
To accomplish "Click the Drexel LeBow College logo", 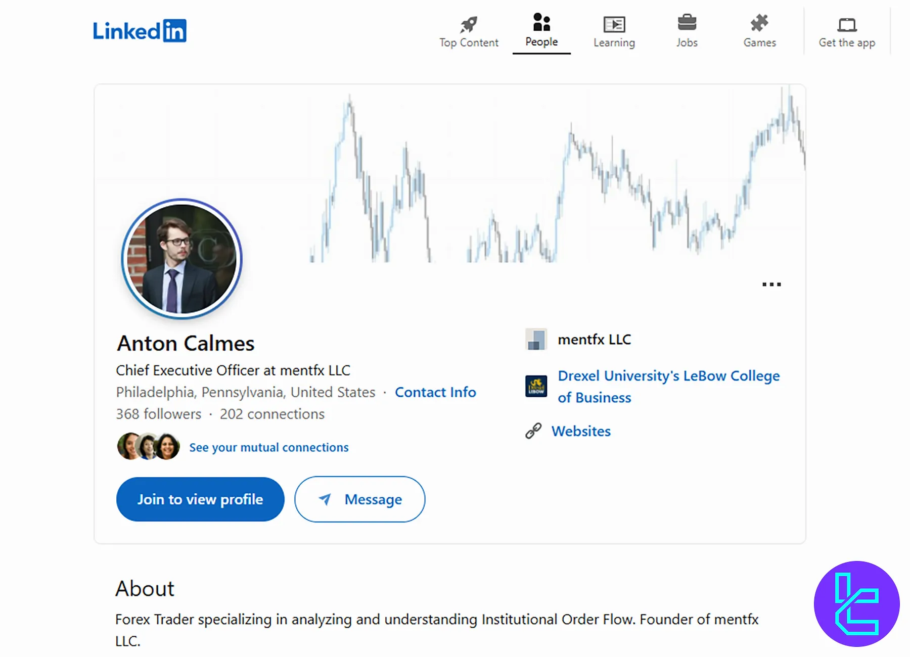I will [x=536, y=386].
